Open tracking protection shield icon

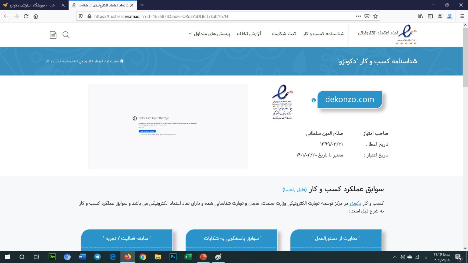click(x=81, y=16)
